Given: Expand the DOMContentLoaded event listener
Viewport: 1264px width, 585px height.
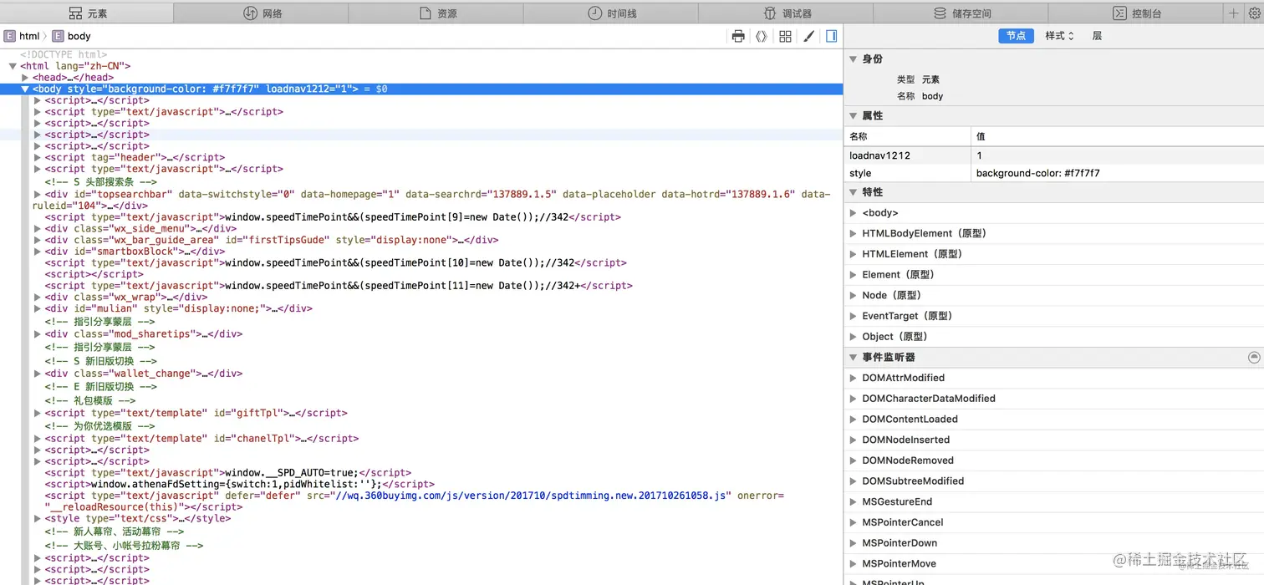Looking at the screenshot, I should click(x=853, y=419).
